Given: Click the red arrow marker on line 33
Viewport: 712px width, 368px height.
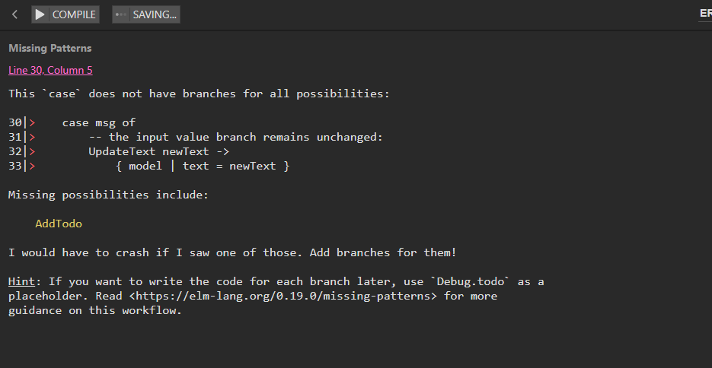Looking at the screenshot, I should click(x=32, y=166).
